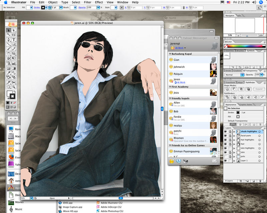
Task: Open chat with contact Johnwish
Action: (193, 67)
